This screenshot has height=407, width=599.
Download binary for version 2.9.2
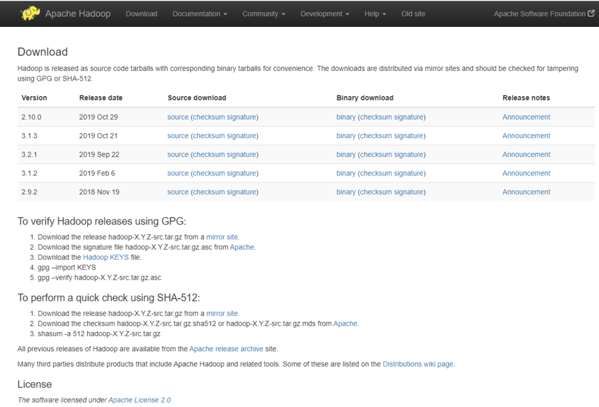tap(346, 192)
